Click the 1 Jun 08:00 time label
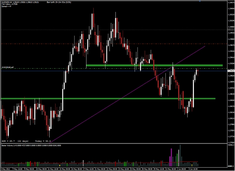The image size is (235, 171). click(x=182, y=169)
